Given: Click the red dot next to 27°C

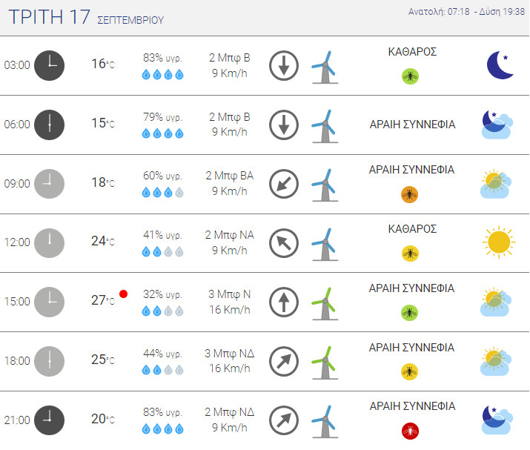Looking at the screenshot, I should (x=123, y=294).
